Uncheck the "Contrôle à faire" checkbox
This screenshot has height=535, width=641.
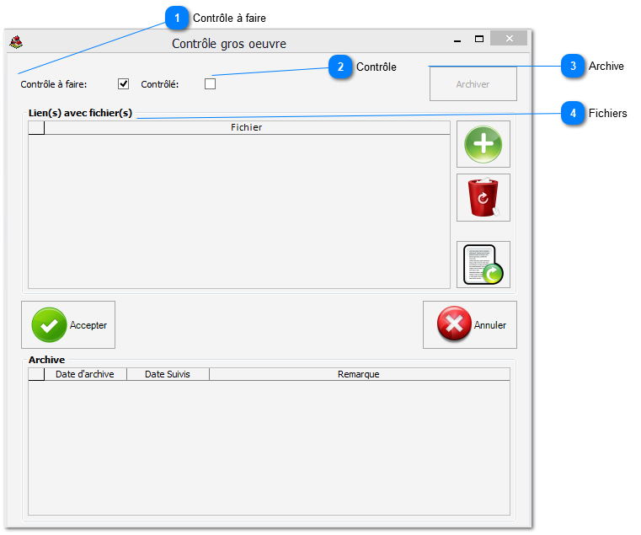tap(124, 83)
